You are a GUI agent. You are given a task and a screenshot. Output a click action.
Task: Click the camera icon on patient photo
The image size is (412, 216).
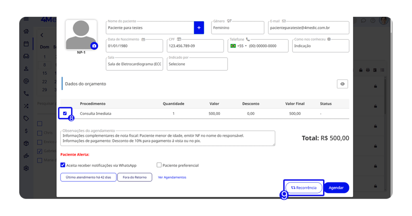[x=94, y=46]
